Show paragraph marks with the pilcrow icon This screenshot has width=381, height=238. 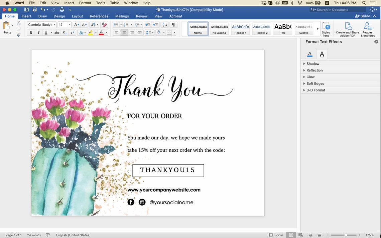click(x=173, y=25)
